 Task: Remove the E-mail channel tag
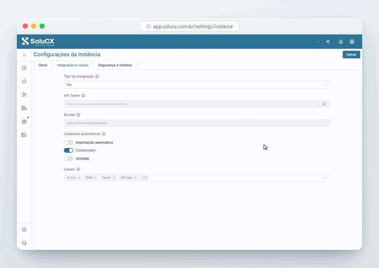(x=79, y=178)
